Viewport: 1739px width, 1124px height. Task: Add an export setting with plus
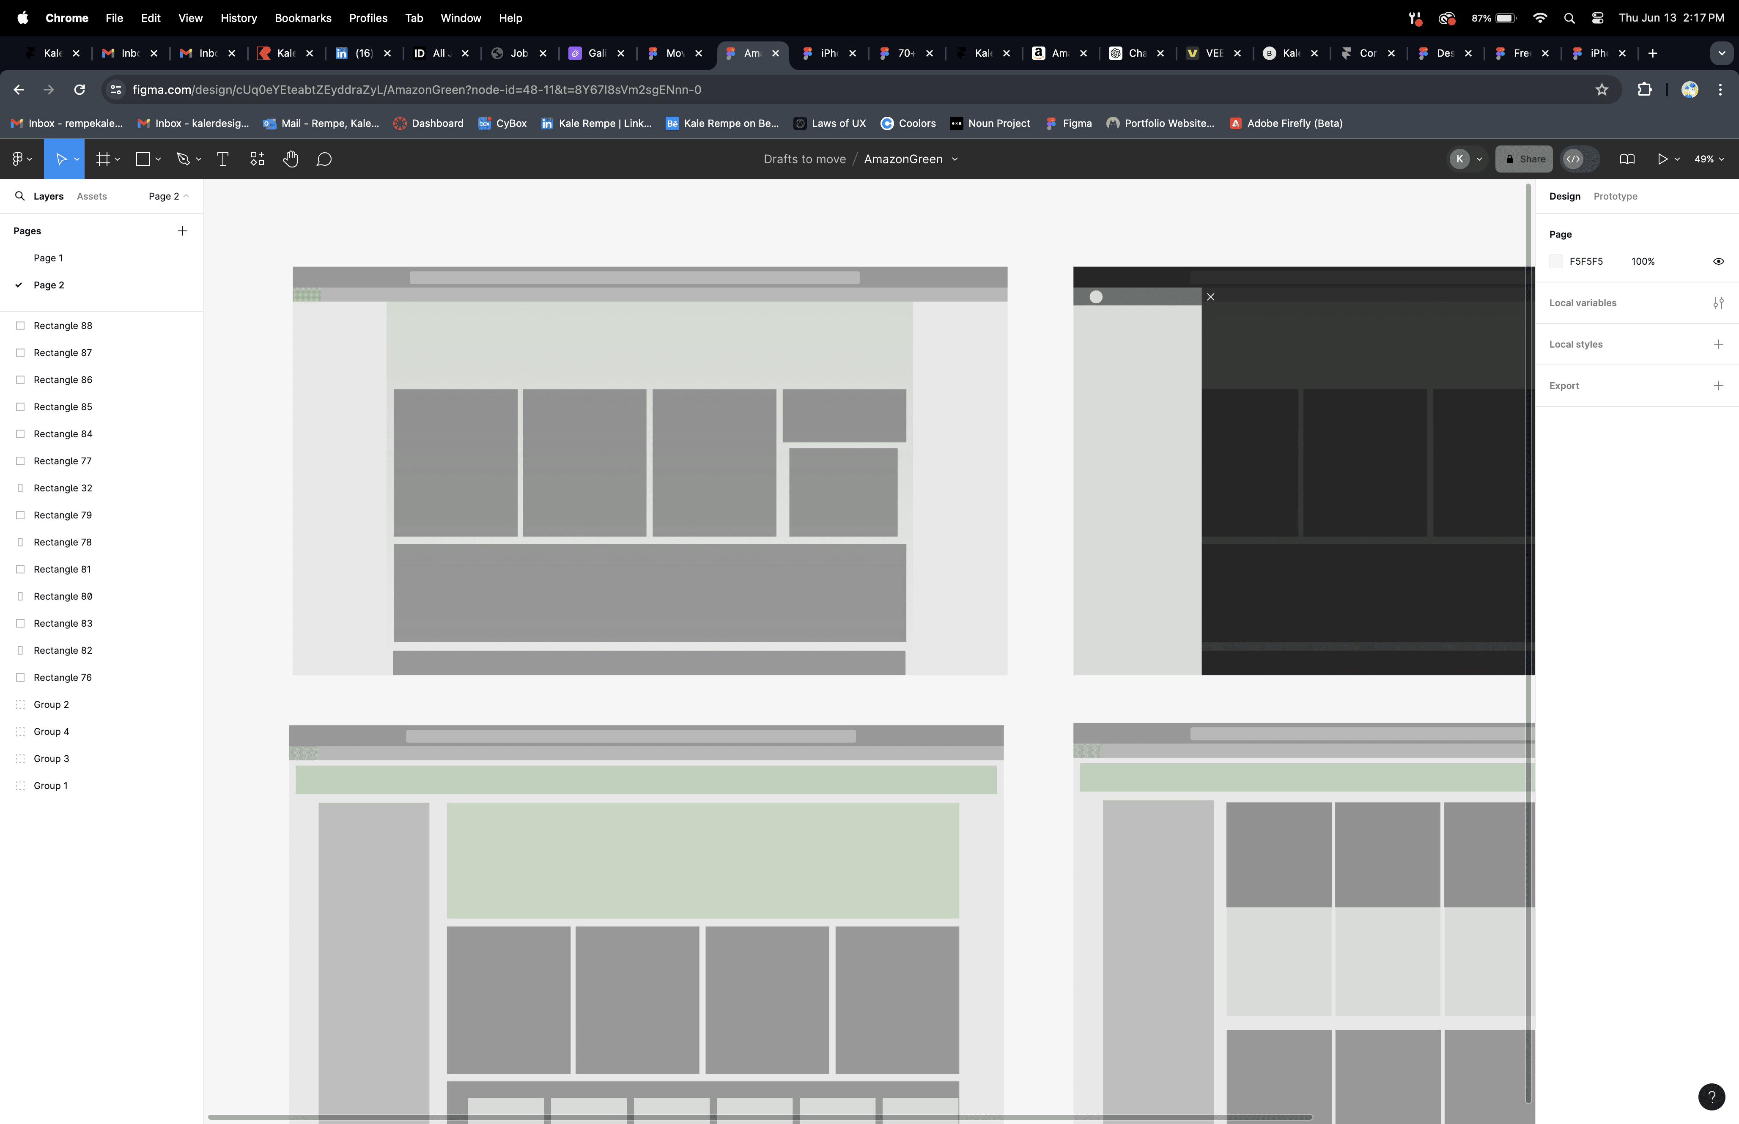coord(1719,386)
